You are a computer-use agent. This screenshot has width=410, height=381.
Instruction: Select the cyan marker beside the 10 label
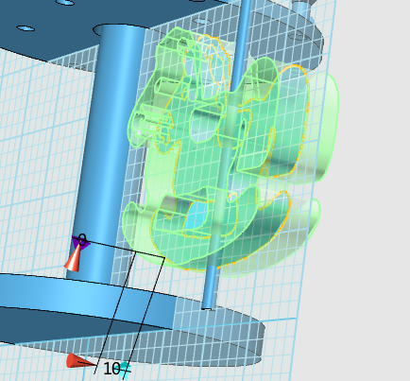click(x=125, y=370)
